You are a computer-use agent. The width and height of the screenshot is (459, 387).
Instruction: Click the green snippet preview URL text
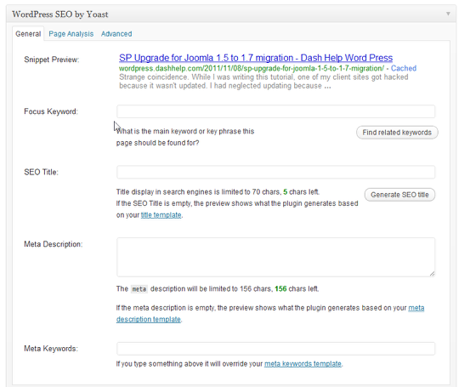[x=252, y=68]
